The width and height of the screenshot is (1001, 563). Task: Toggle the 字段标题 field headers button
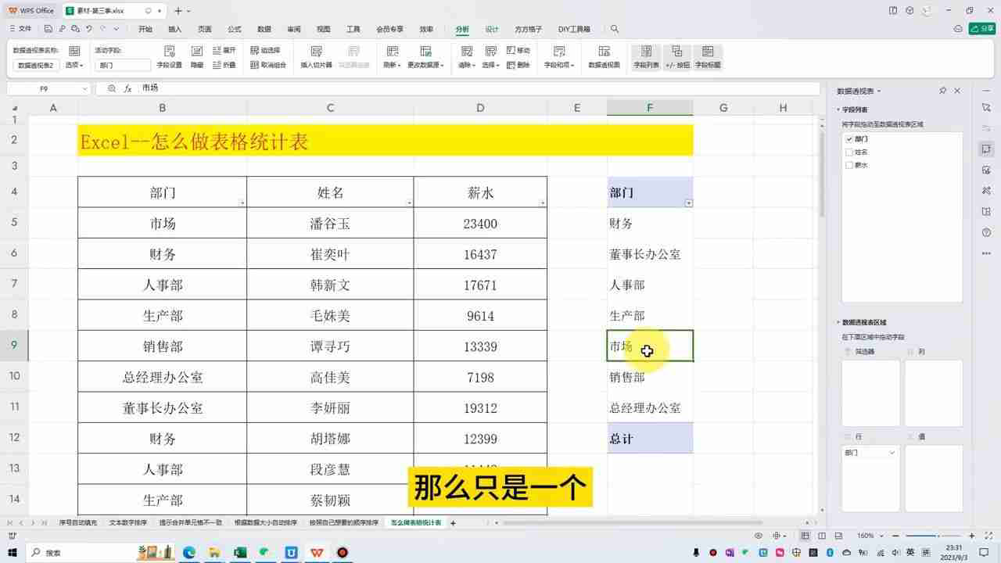[708, 57]
